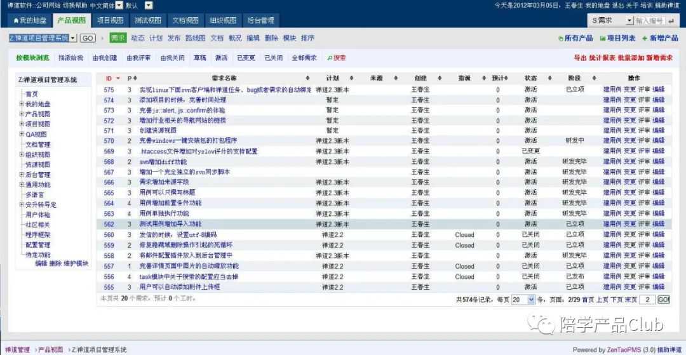Open the 发布 submenu item
Viewport: 686px width, 355px height.
pyautogui.click(x=173, y=38)
